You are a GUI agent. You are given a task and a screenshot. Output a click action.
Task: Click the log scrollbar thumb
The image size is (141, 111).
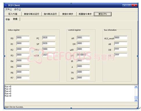(136, 97)
